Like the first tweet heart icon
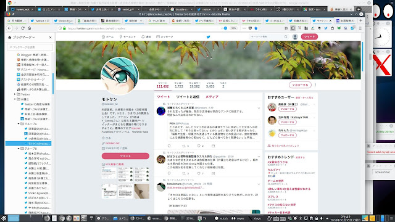The image size is (395, 222). pos(199,146)
